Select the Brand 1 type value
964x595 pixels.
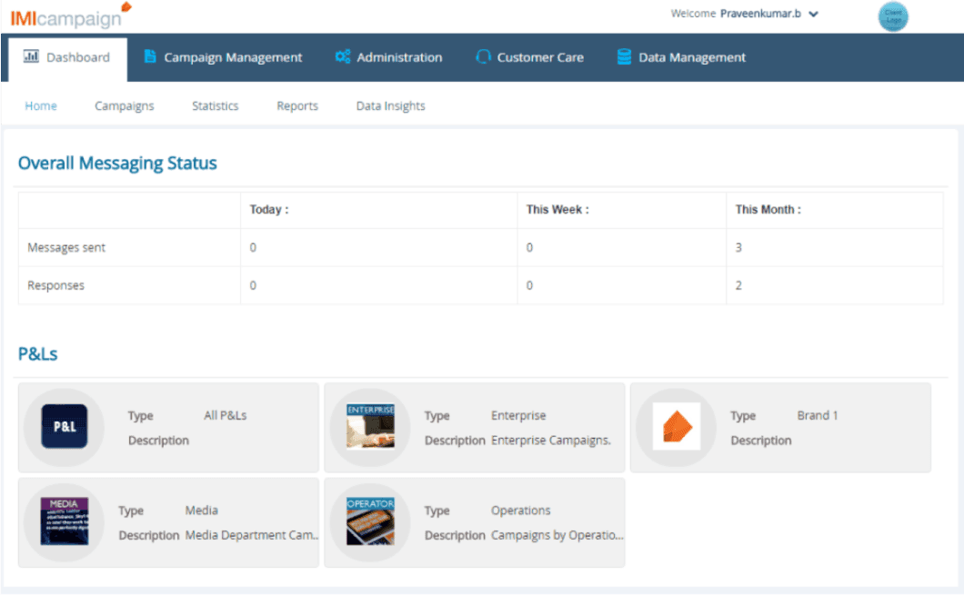point(817,415)
